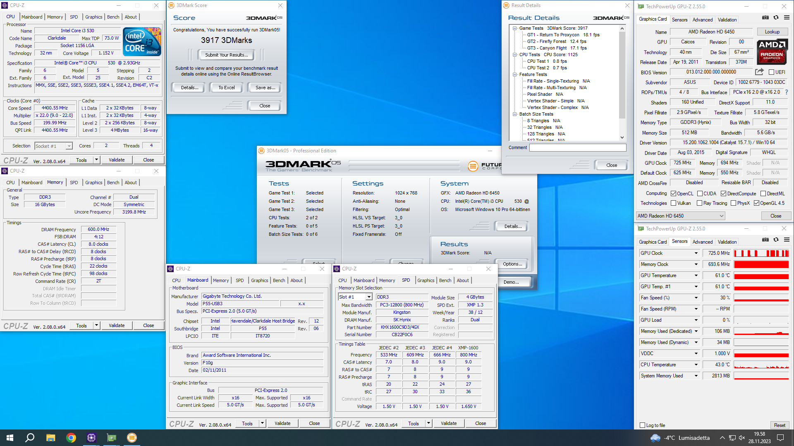Open the Fan Speed (%) sensor dropdown
Viewport: 794px width, 446px height.
(x=696, y=298)
